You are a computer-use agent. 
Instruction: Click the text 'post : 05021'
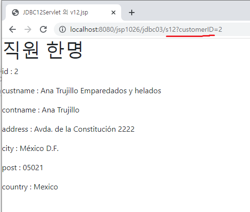point(23,168)
